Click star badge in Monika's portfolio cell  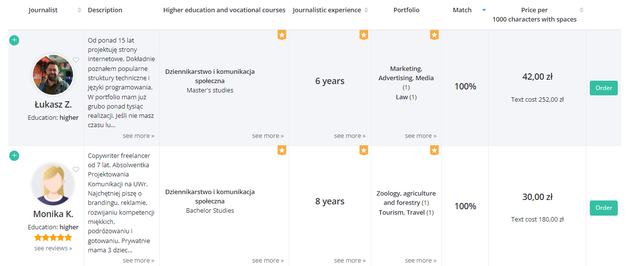(x=434, y=150)
